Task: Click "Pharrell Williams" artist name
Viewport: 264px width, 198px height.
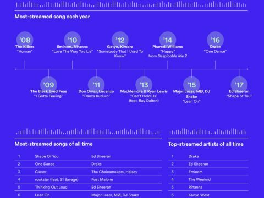Action: (x=168, y=47)
